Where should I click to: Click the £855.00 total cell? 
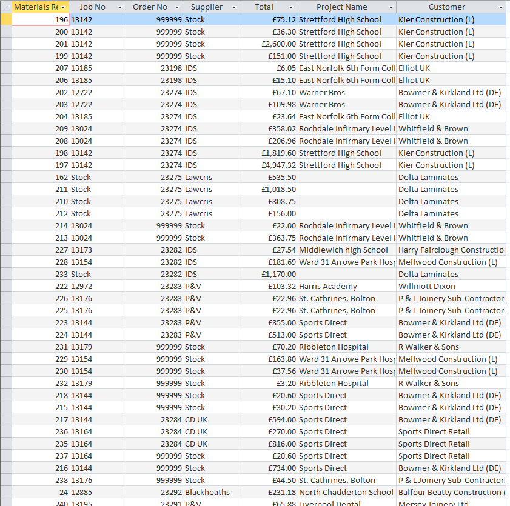(x=268, y=323)
